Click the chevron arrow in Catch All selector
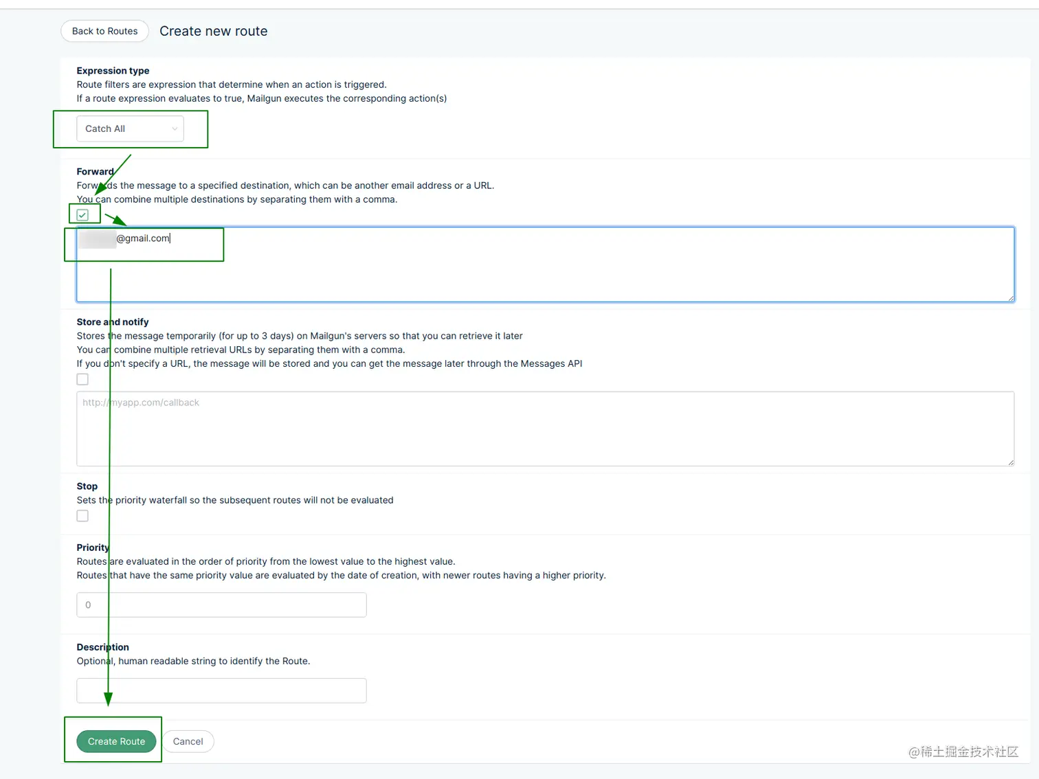This screenshot has height=779, width=1039. (175, 129)
